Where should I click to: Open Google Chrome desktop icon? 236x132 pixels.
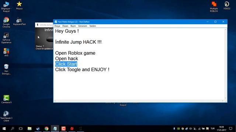pyautogui.click(x=6, y=22)
